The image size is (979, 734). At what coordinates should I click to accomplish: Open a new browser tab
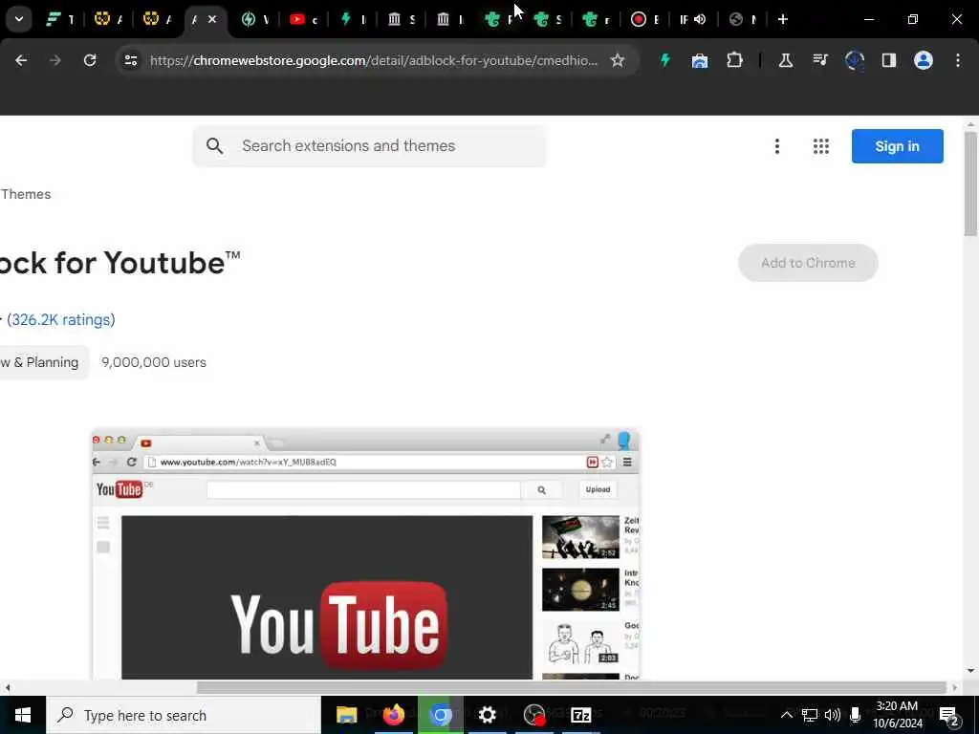783,19
